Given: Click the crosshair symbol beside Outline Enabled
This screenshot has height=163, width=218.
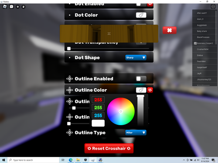Looking at the screenshot, I should pos(70,79).
